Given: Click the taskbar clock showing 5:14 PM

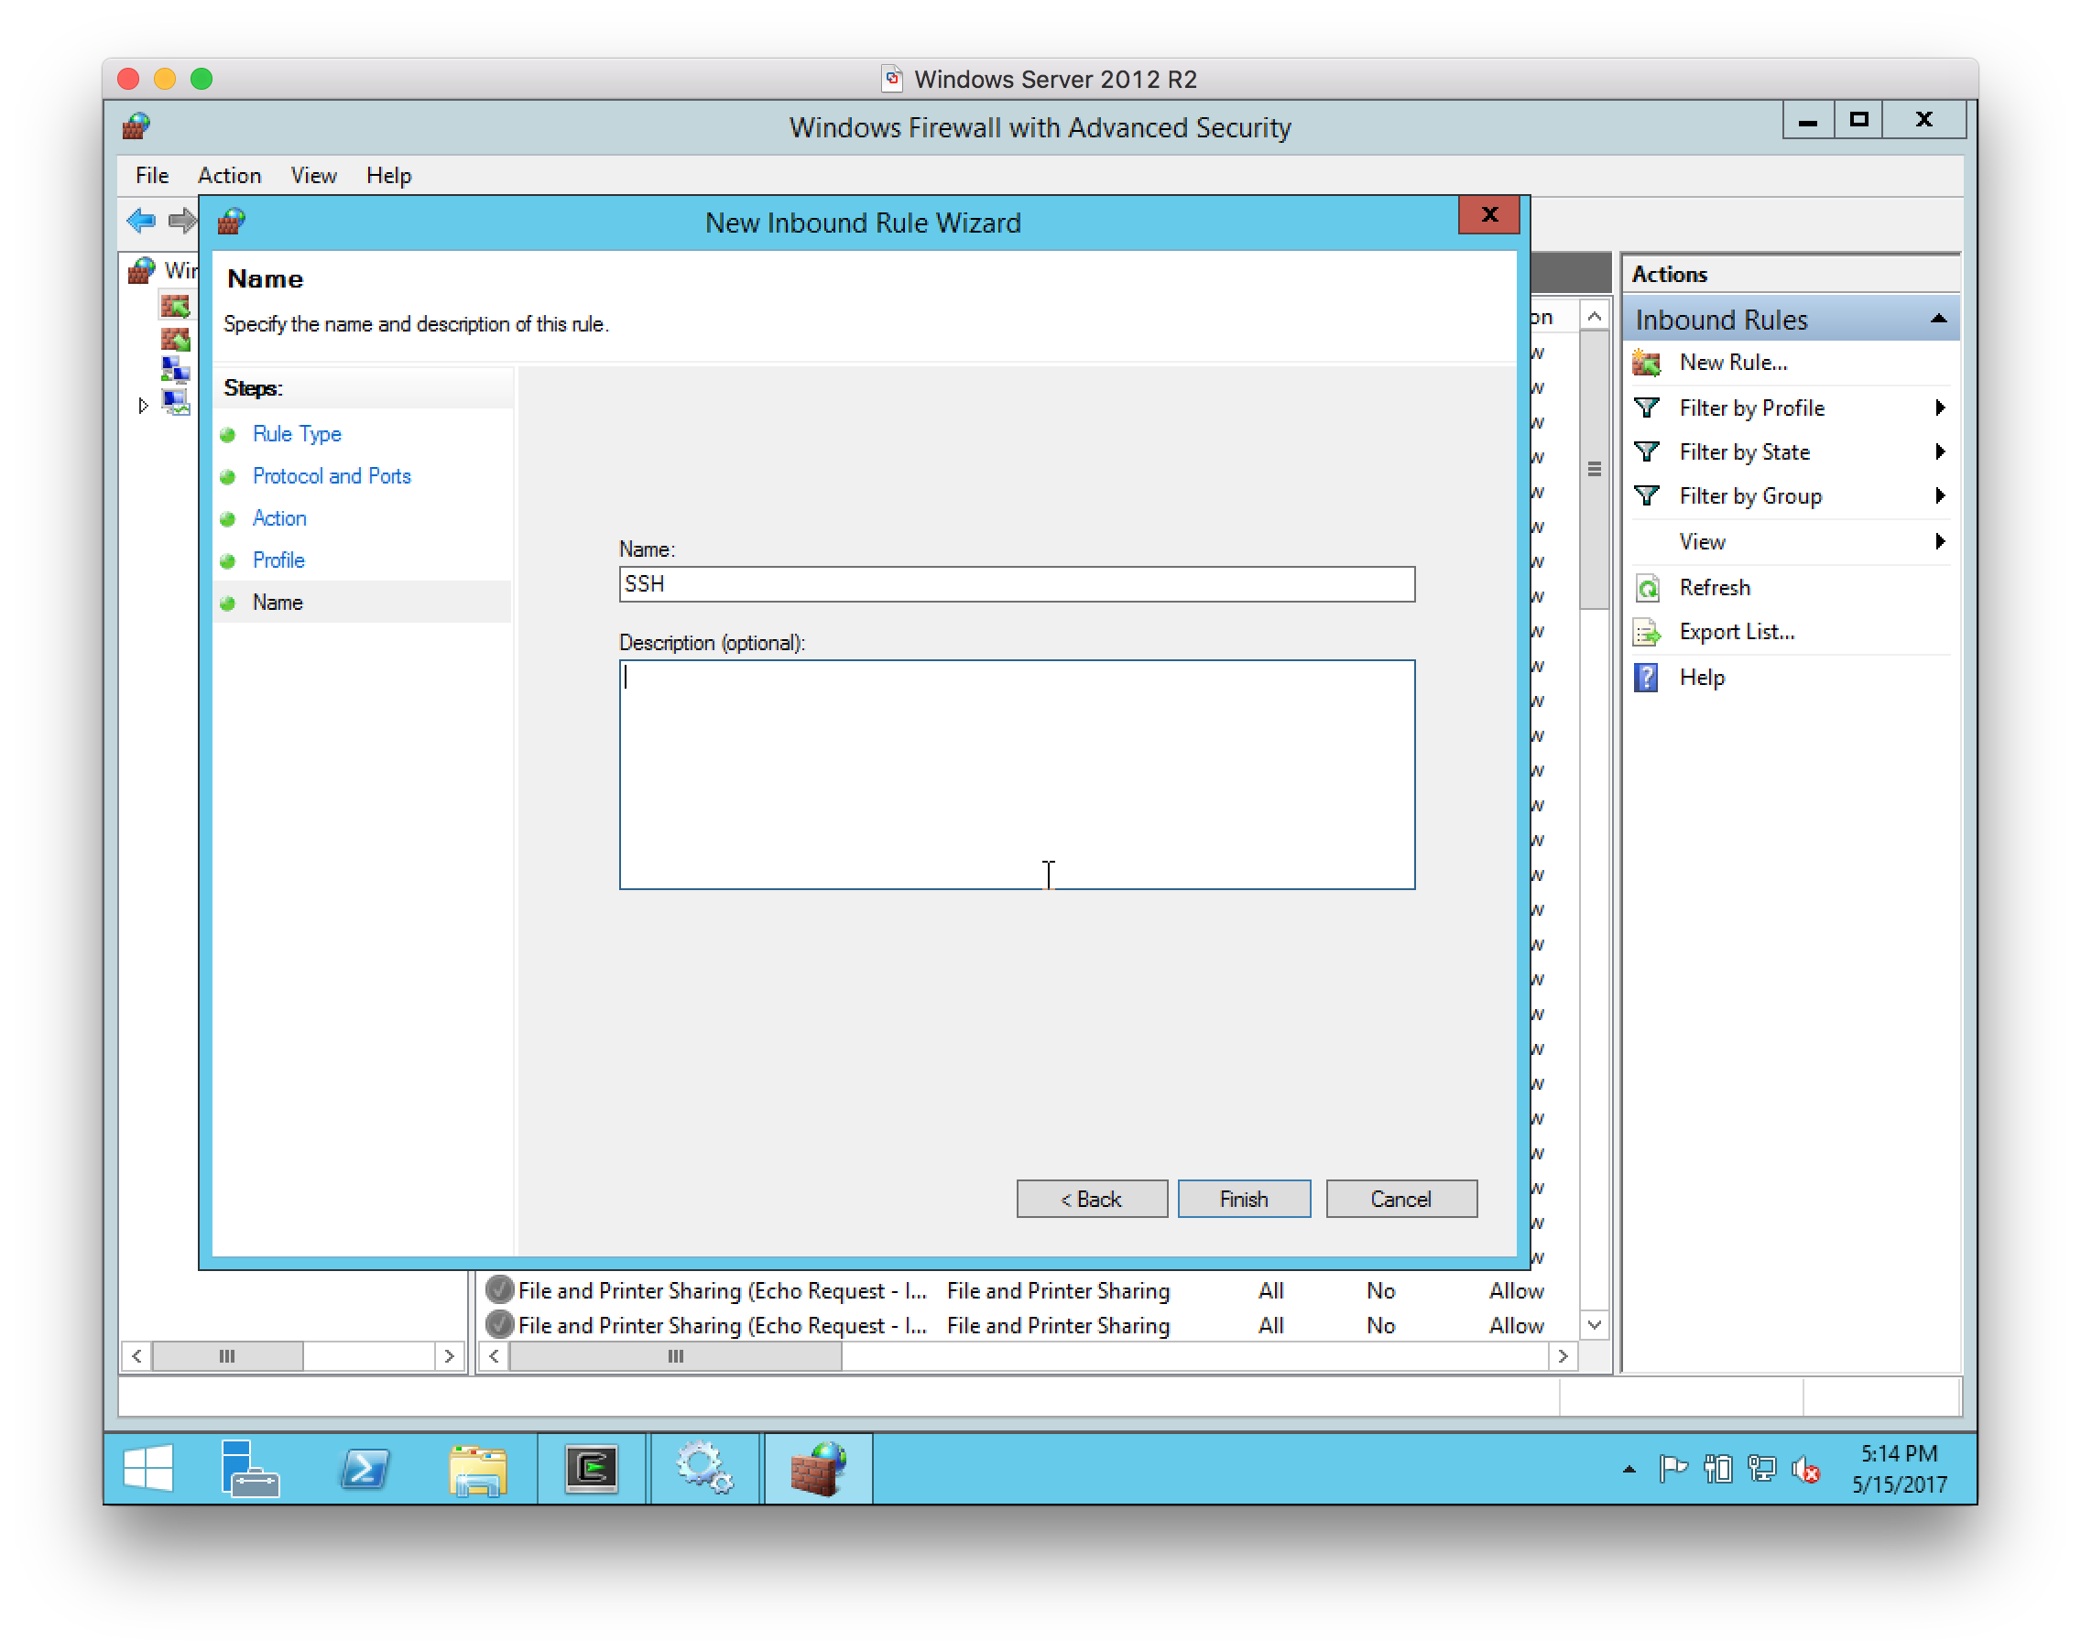Looking at the screenshot, I should 1899,1469.
